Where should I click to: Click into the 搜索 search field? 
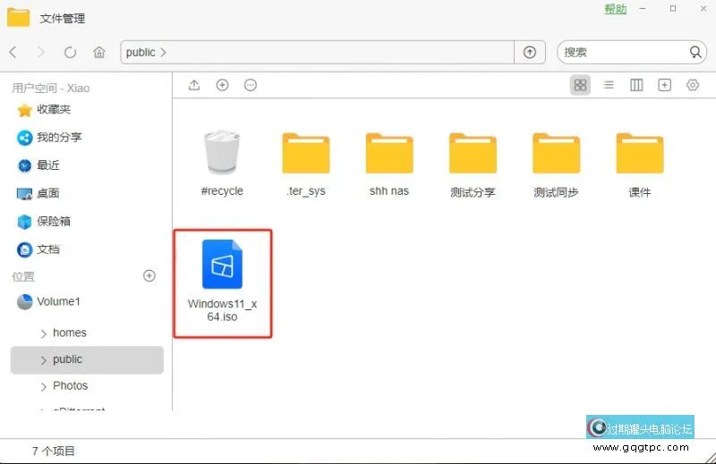(622, 53)
